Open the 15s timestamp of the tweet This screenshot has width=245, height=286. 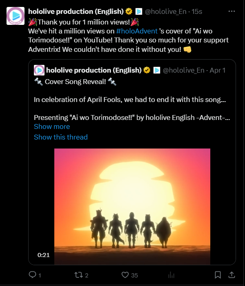coord(197,11)
